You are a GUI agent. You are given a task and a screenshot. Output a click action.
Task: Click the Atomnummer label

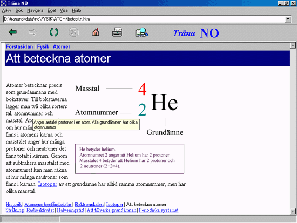click(x=97, y=112)
